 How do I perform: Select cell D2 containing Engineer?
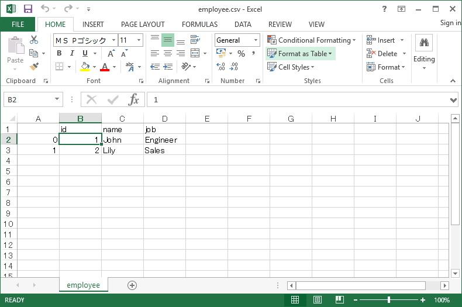tap(164, 140)
